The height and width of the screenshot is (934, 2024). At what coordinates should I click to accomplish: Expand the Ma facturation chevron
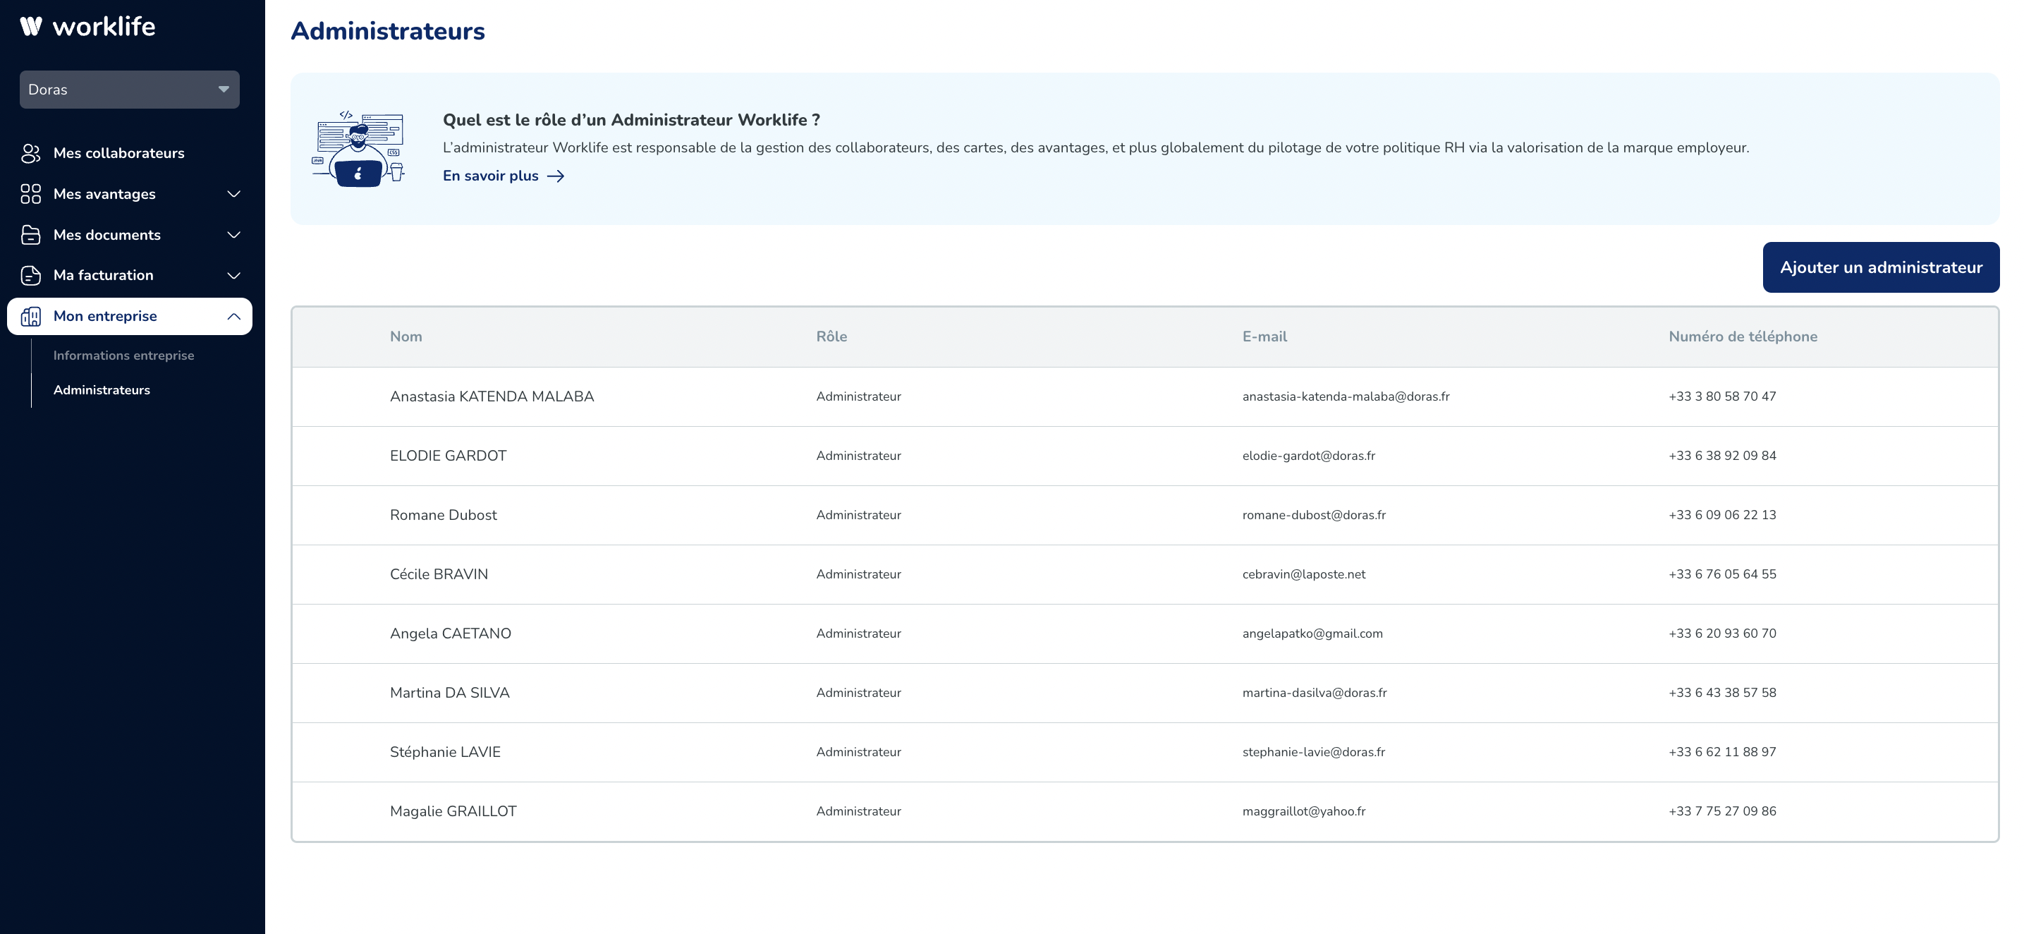(233, 275)
